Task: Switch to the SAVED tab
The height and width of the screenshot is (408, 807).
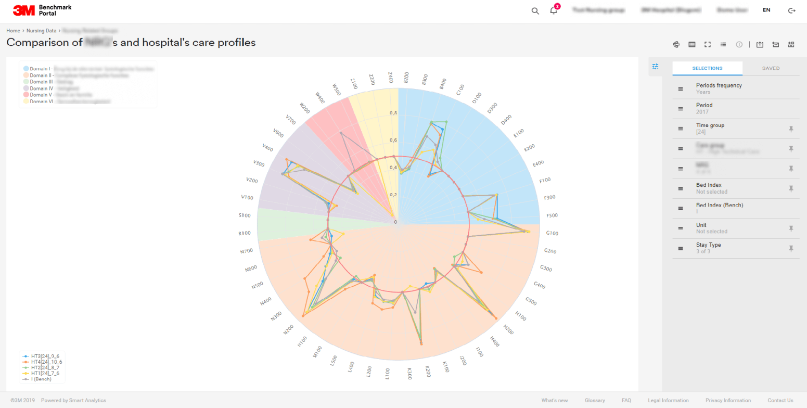Action: 771,68
